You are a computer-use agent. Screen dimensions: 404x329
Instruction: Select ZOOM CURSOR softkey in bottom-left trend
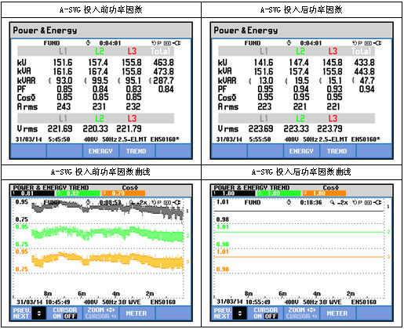(101, 313)
